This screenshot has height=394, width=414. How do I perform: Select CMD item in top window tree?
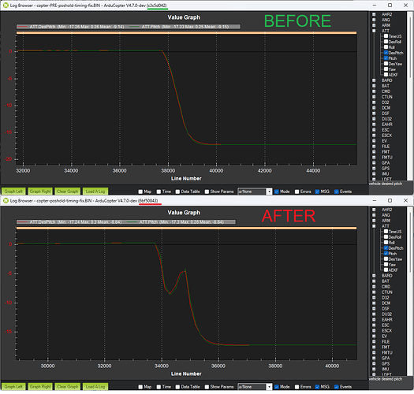coord(386,91)
